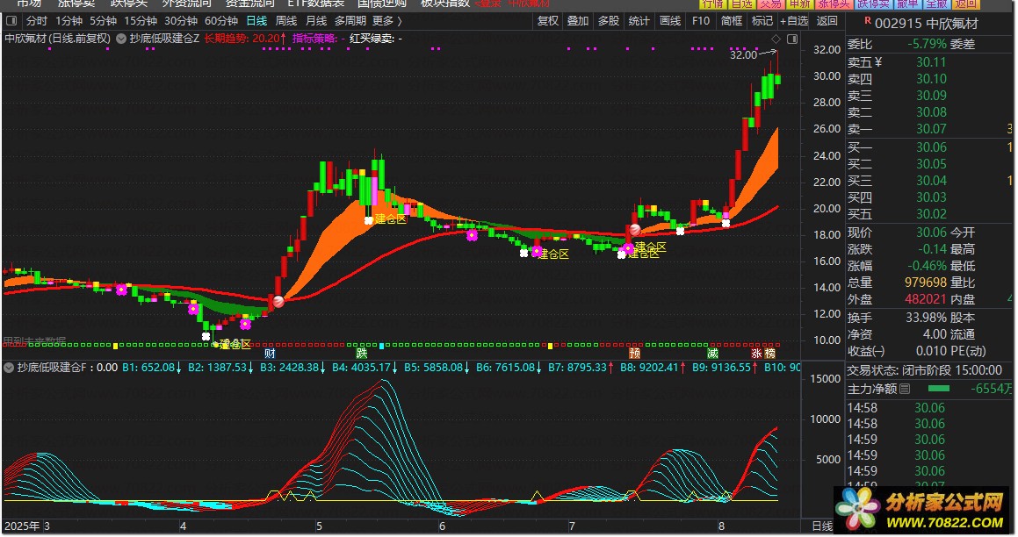
Task: Click the ¥ icon next to 卖五
Action: click(x=878, y=62)
